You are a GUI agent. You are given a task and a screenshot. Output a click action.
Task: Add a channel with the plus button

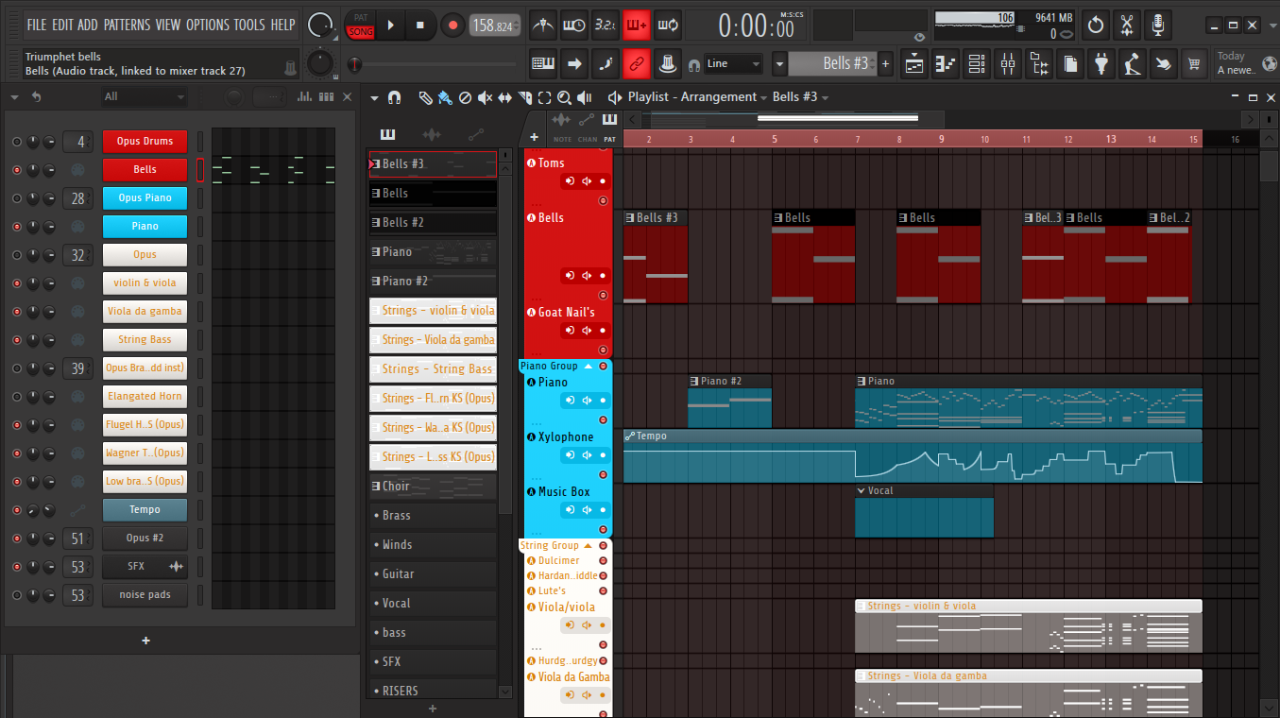[x=145, y=641]
